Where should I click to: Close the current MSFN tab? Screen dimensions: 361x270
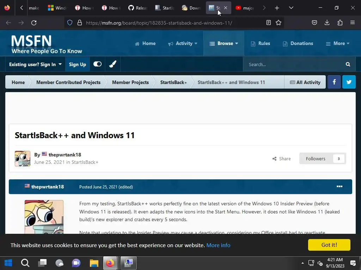click(226, 8)
